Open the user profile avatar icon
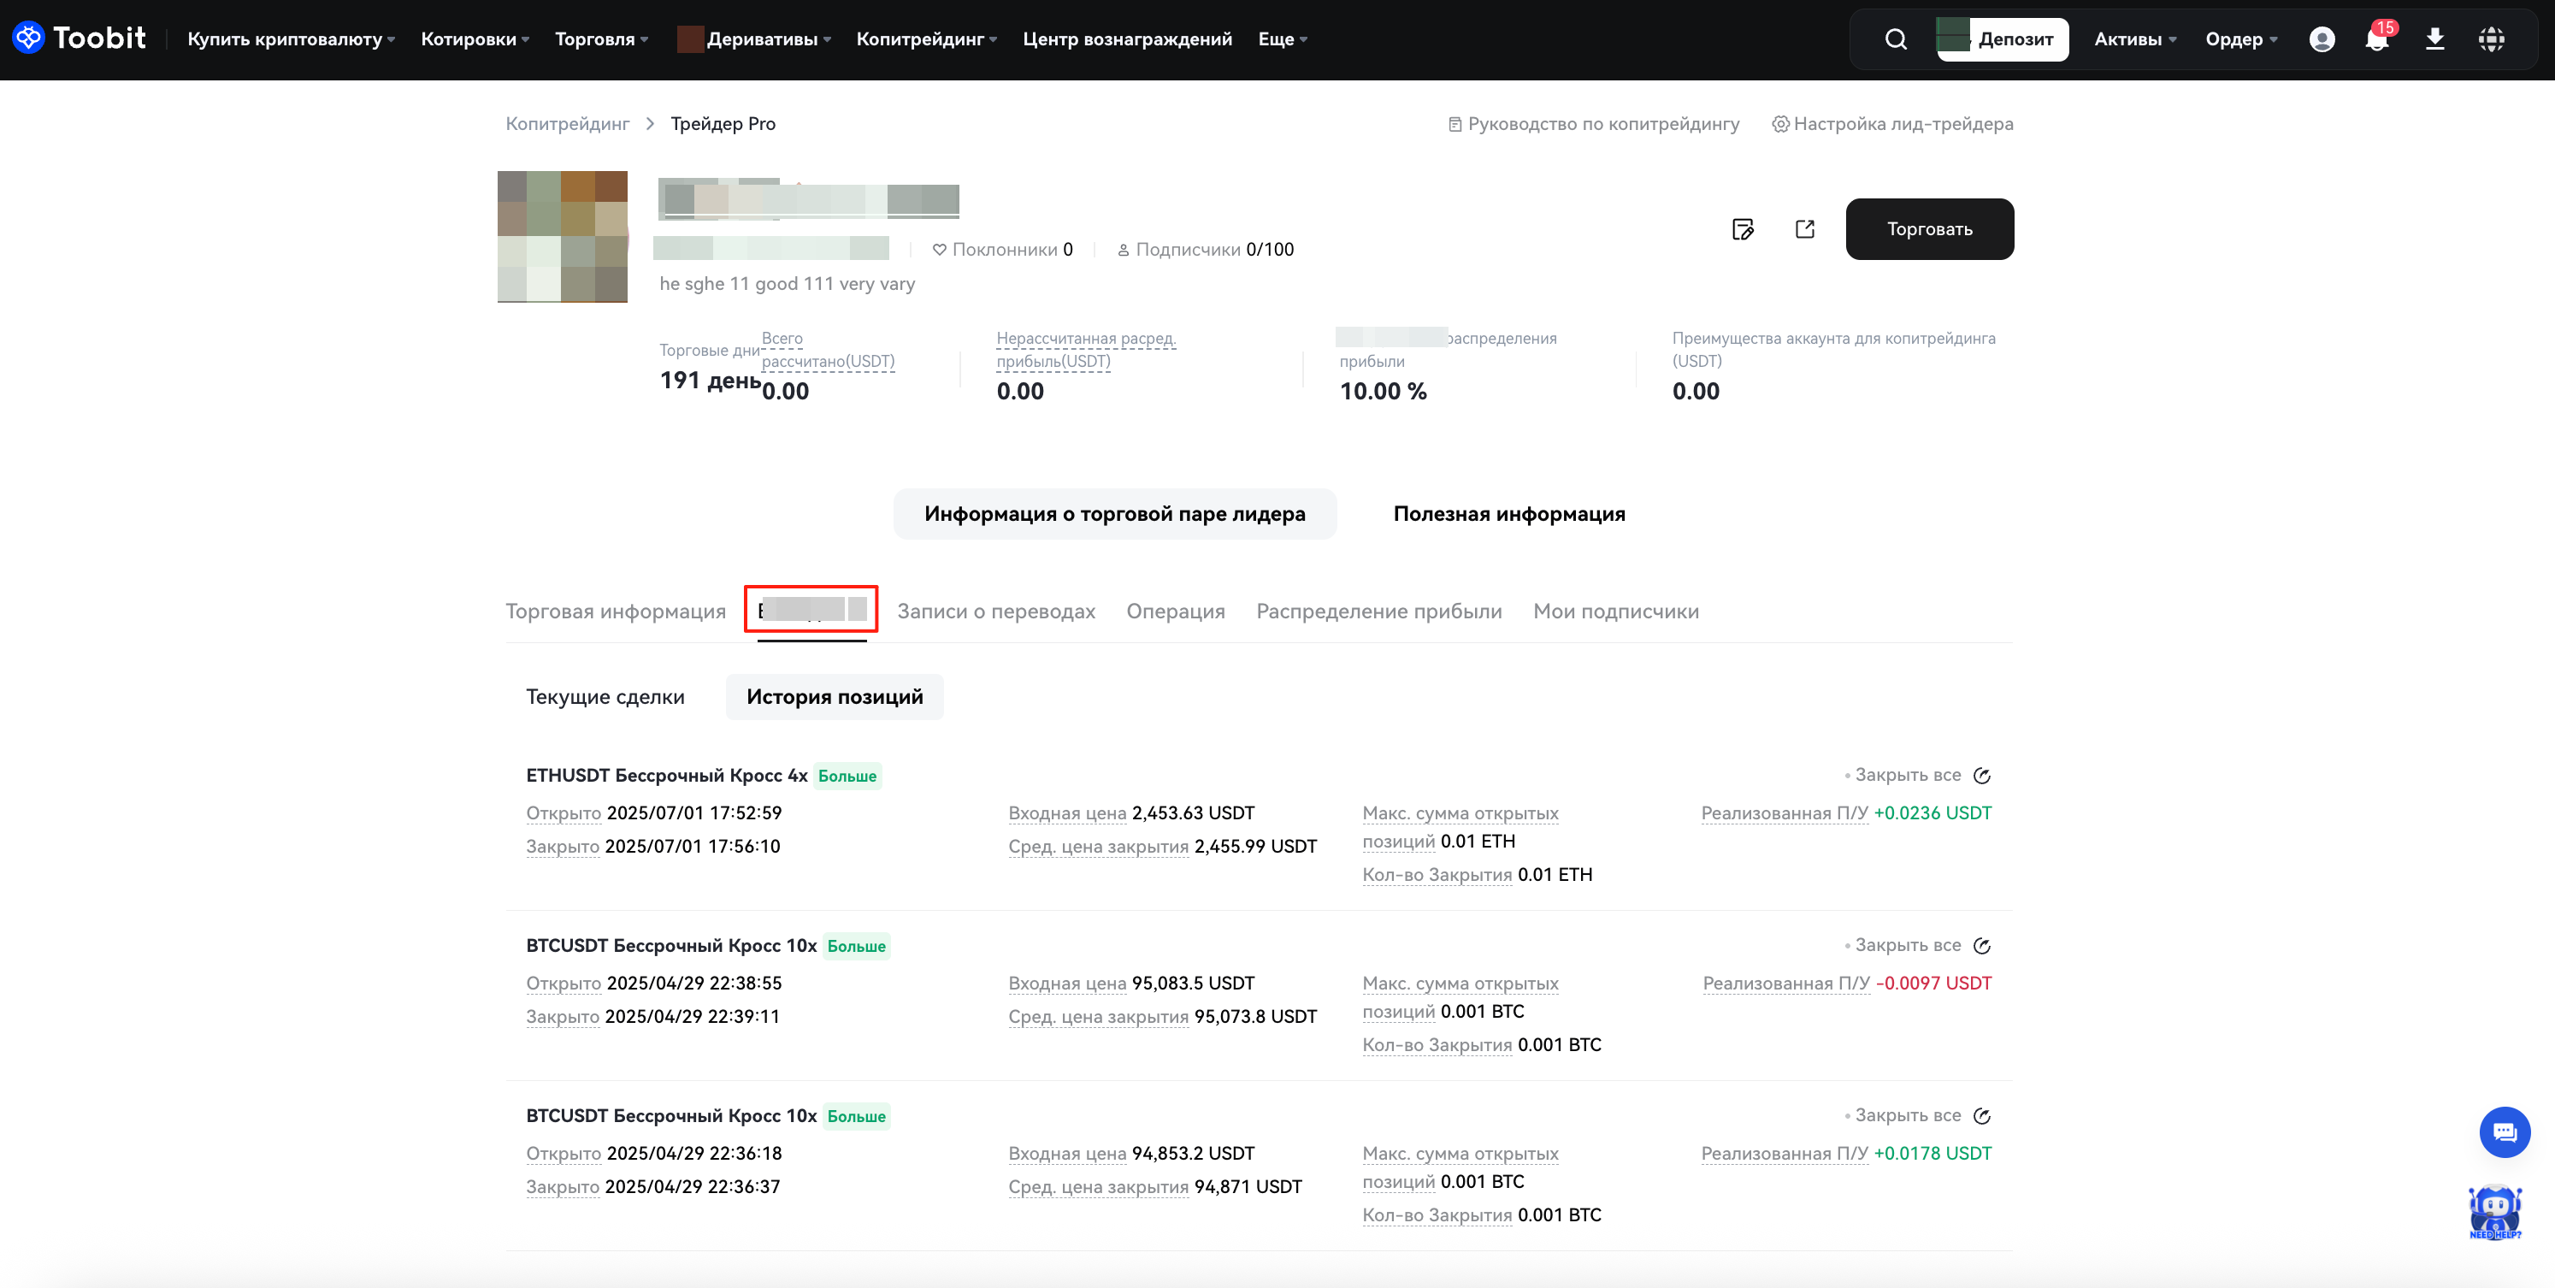The height and width of the screenshot is (1288, 2555). tap(2321, 38)
